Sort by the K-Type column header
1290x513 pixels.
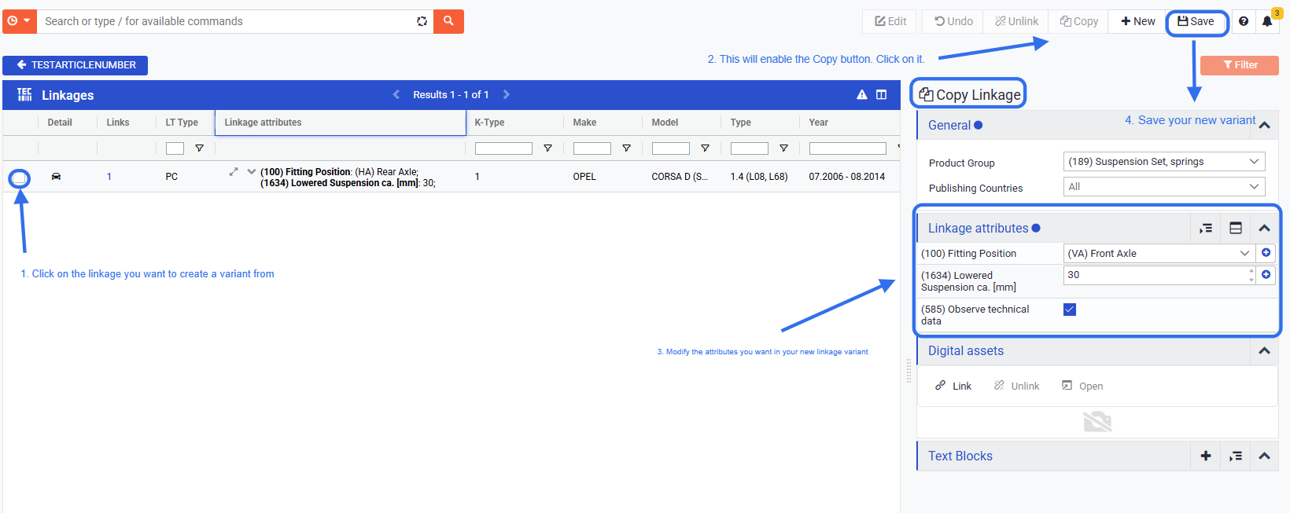[490, 123]
